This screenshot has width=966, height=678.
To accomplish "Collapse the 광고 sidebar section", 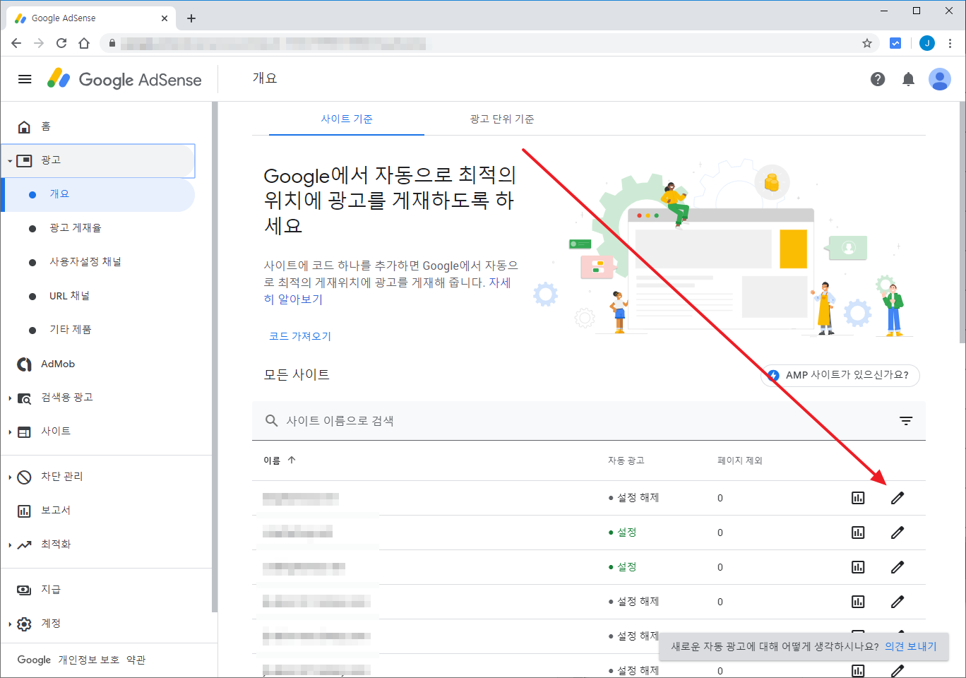I will (99, 160).
